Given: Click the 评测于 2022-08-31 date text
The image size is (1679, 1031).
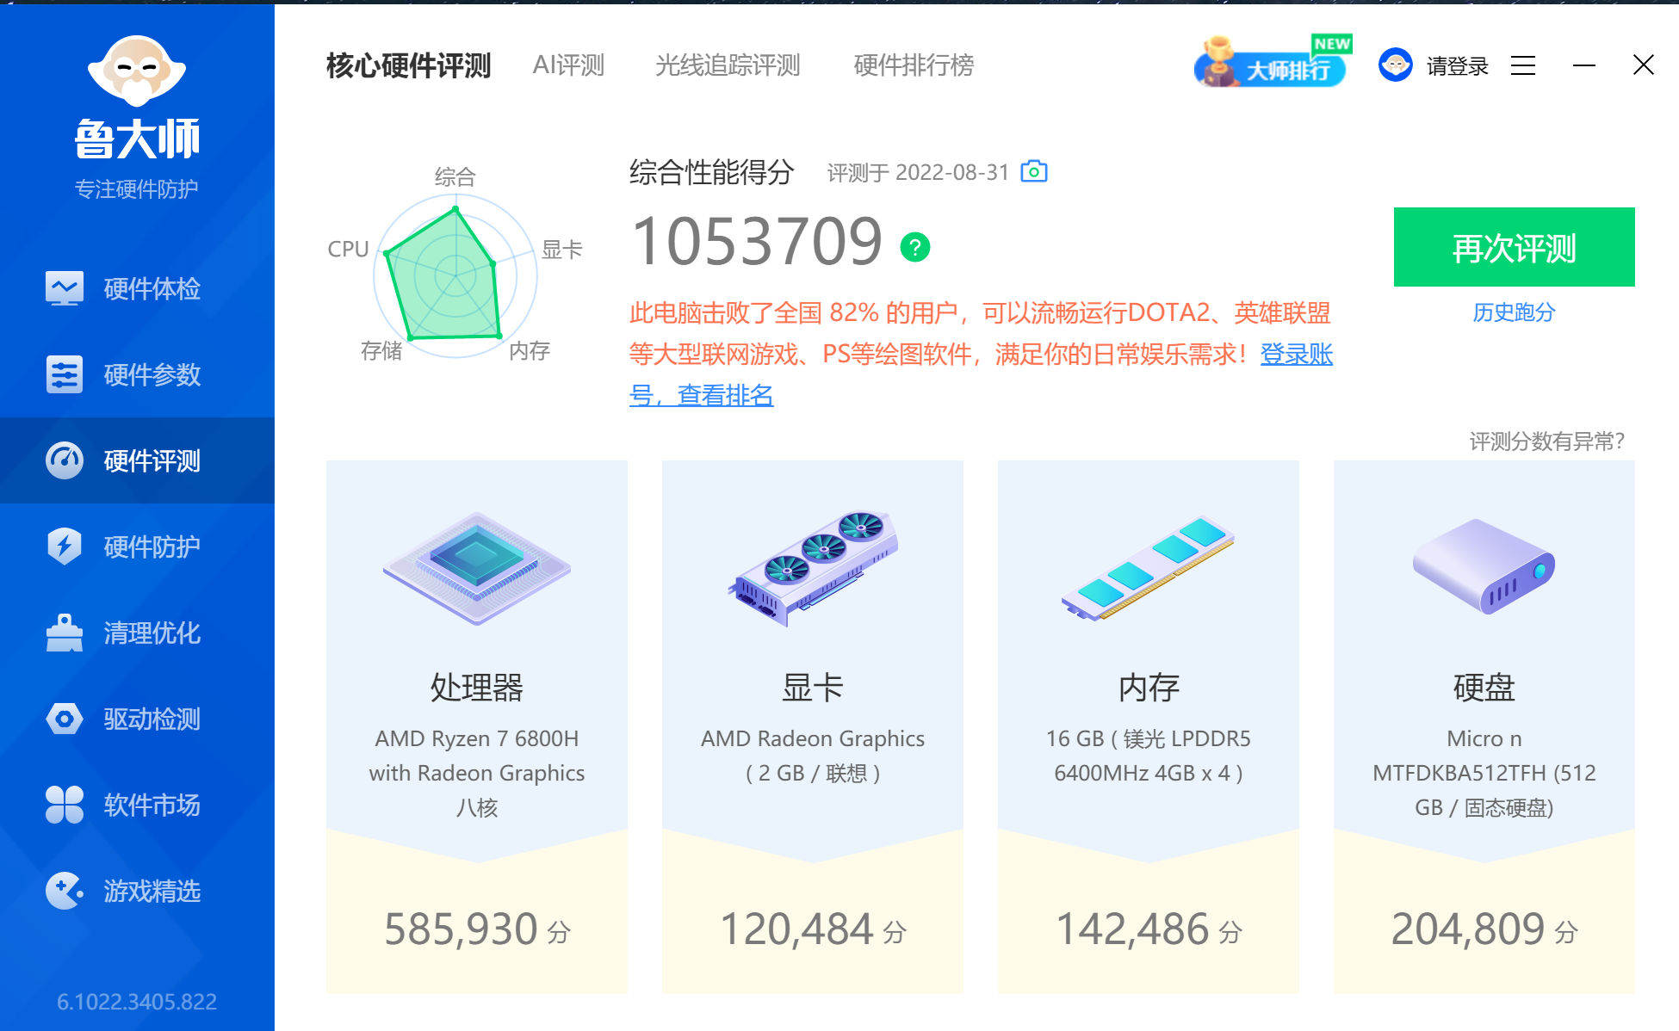Looking at the screenshot, I should click(x=918, y=173).
